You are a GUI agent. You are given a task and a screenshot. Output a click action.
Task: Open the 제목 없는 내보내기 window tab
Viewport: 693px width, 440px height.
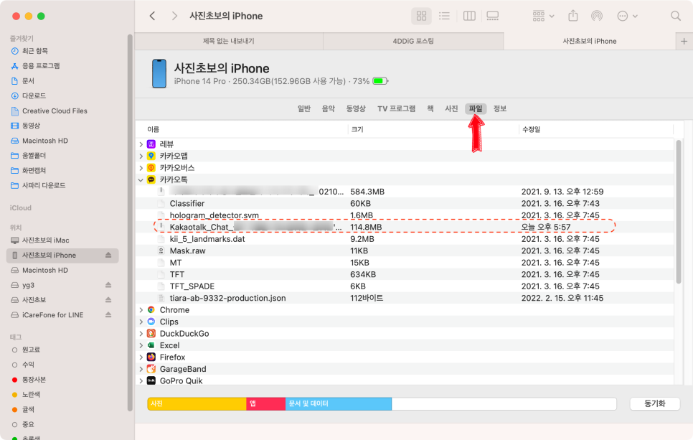click(229, 41)
